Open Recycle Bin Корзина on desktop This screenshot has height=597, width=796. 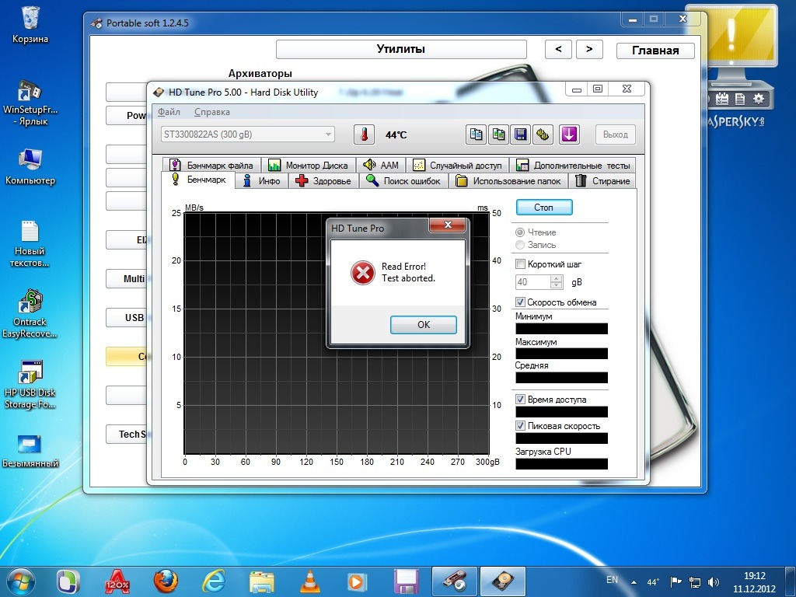[30, 24]
